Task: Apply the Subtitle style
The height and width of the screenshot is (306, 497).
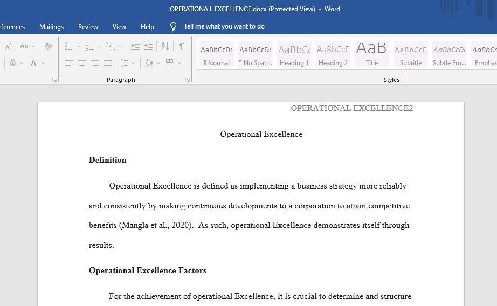Action: 411,54
